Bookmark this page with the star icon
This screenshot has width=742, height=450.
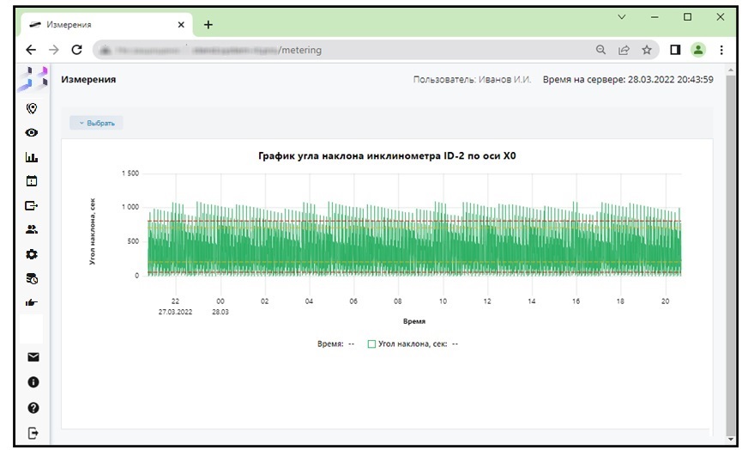click(647, 50)
